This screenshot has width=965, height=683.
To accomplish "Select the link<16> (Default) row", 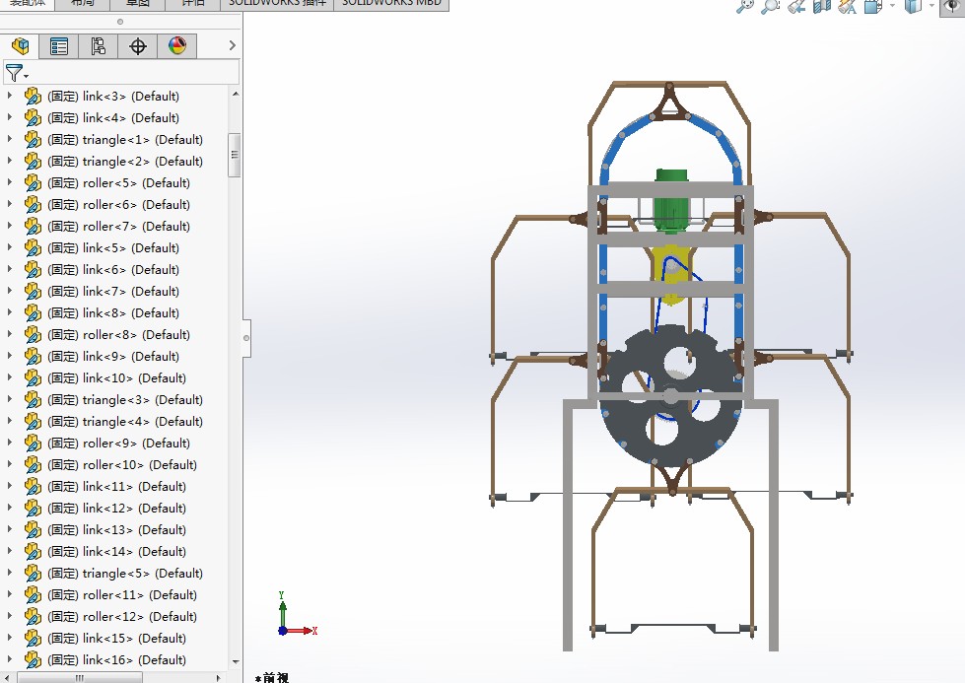I will tap(116, 659).
